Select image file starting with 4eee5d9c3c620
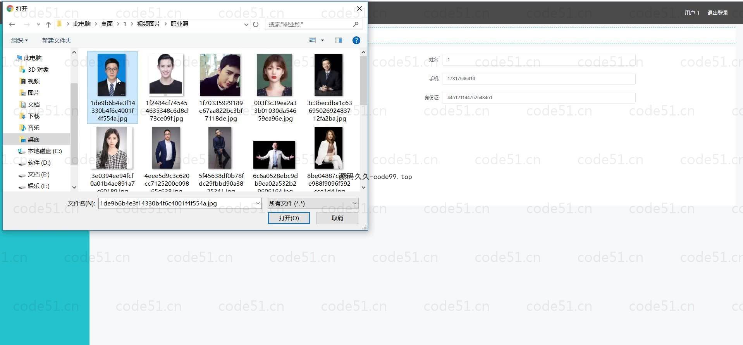The image size is (743, 345). click(167, 158)
